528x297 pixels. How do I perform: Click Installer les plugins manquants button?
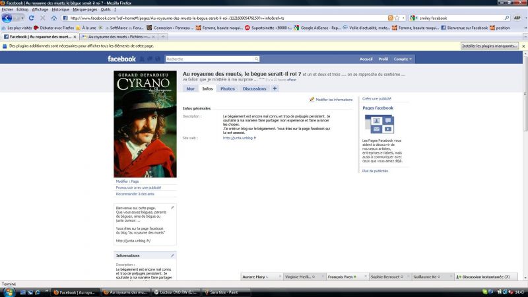489,46
